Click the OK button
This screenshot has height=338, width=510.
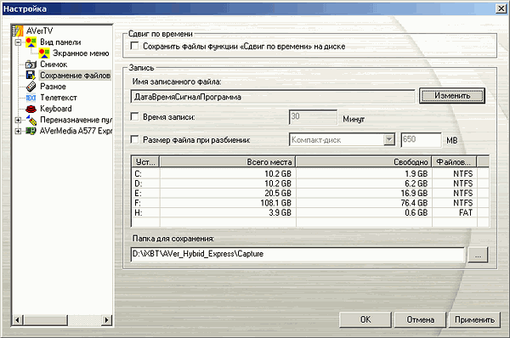click(365, 320)
